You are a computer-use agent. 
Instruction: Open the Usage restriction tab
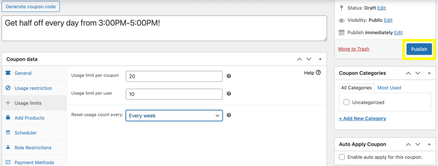[x=34, y=88]
